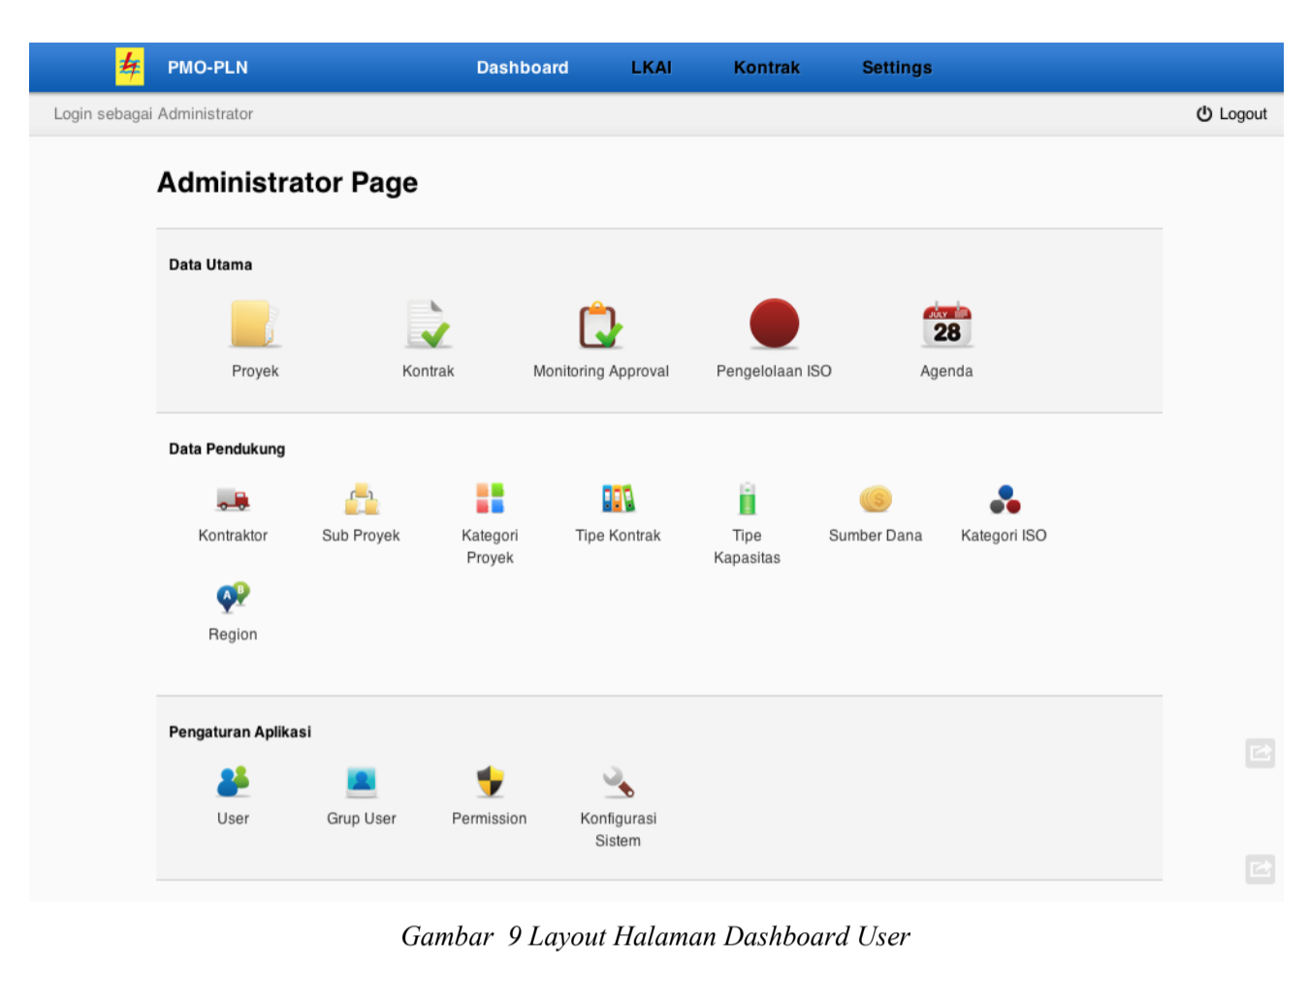Screen dimensions: 1309x999
Task: Open the Proyek folder icon
Action: (254, 325)
